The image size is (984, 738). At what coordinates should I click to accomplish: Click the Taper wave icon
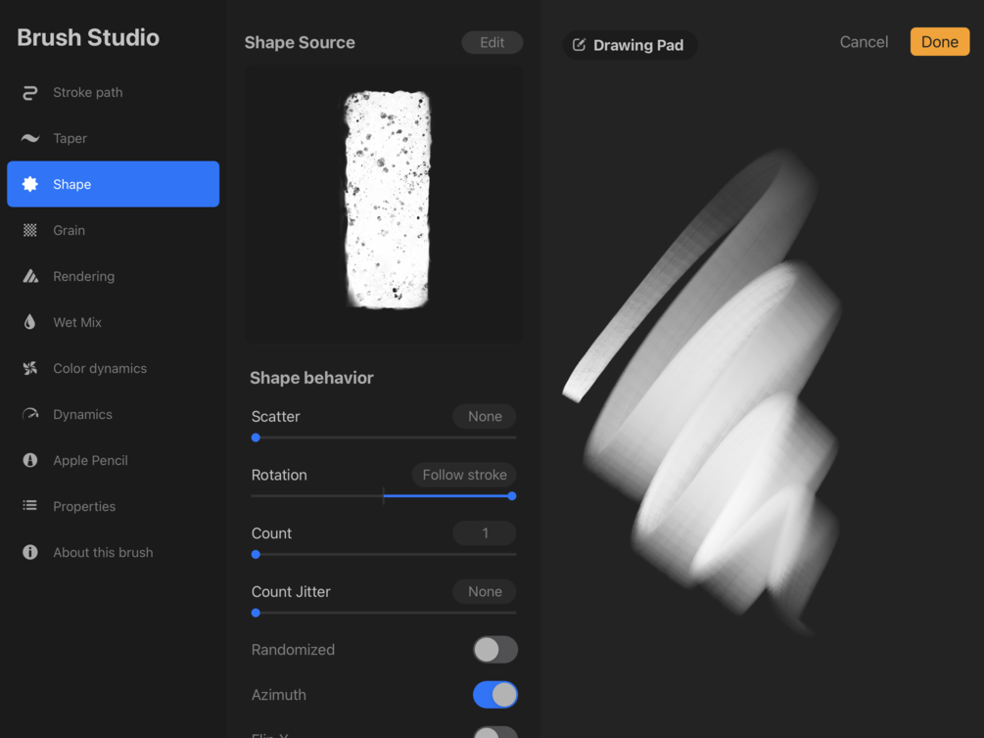(29, 138)
